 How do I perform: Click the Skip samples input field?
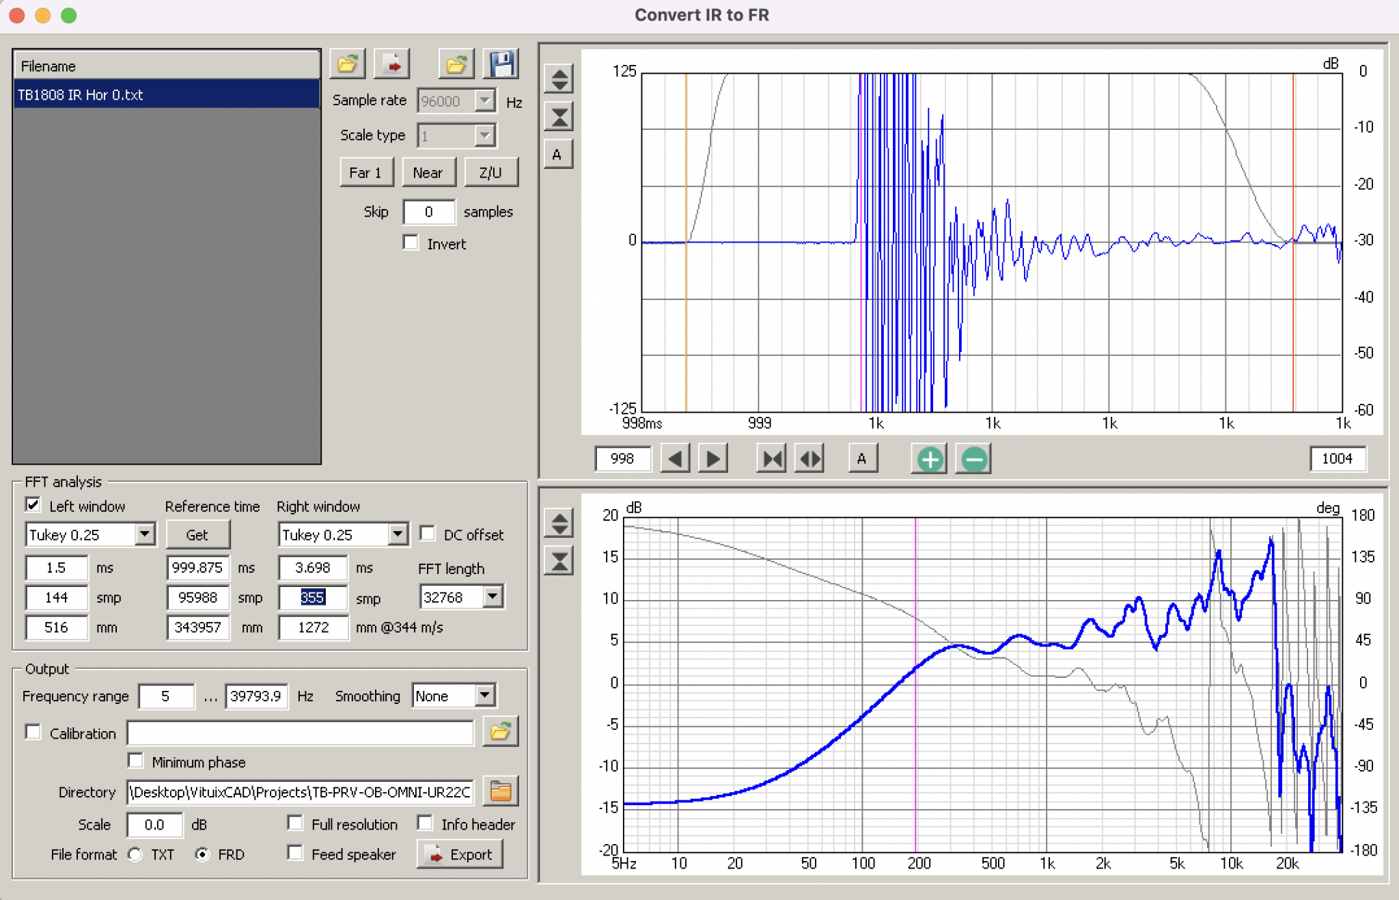[429, 212]
